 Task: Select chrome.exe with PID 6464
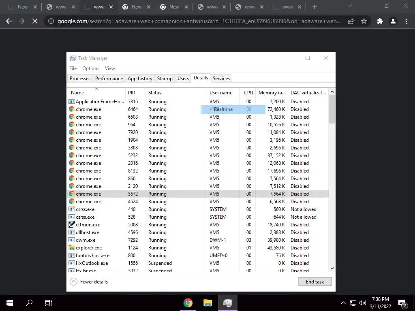198,109
